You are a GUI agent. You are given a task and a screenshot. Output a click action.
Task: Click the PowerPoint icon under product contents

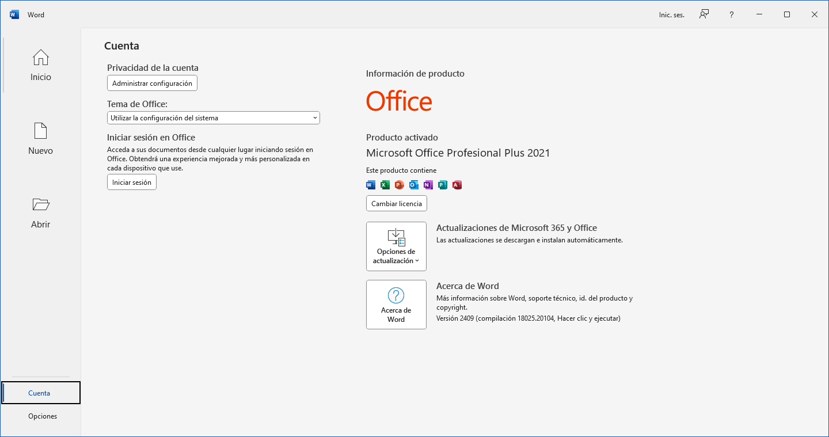400,185
